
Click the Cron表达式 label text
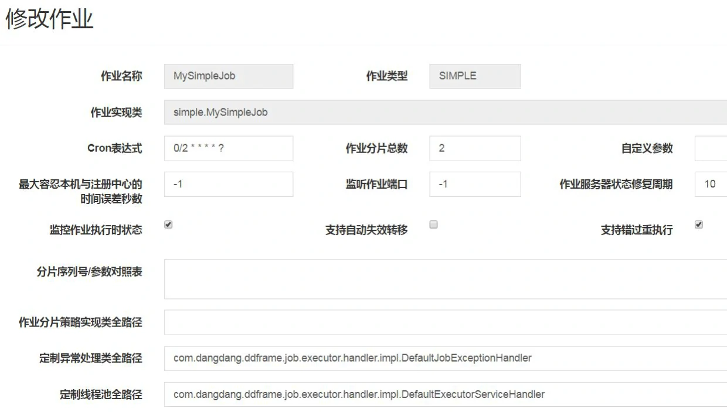[x=114, y=148]
